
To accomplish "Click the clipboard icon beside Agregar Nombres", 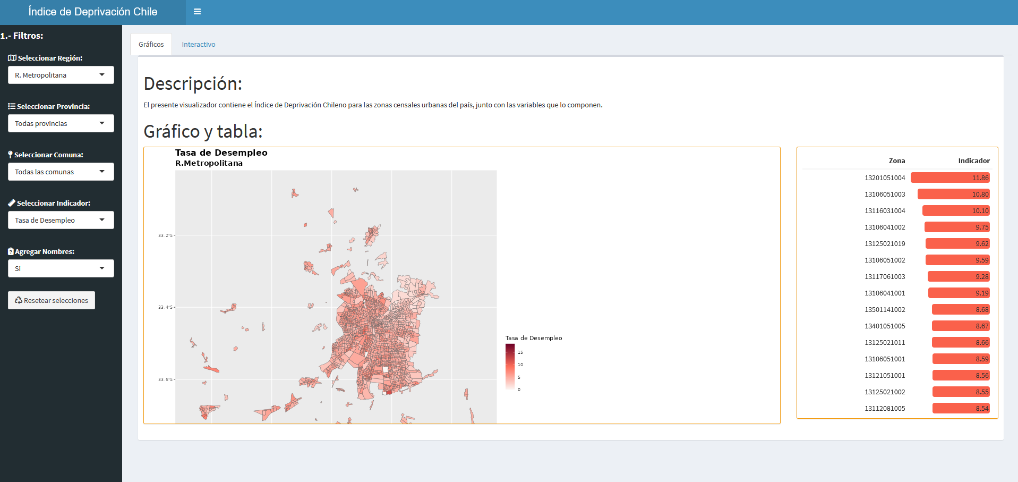I will click(11, 251).
